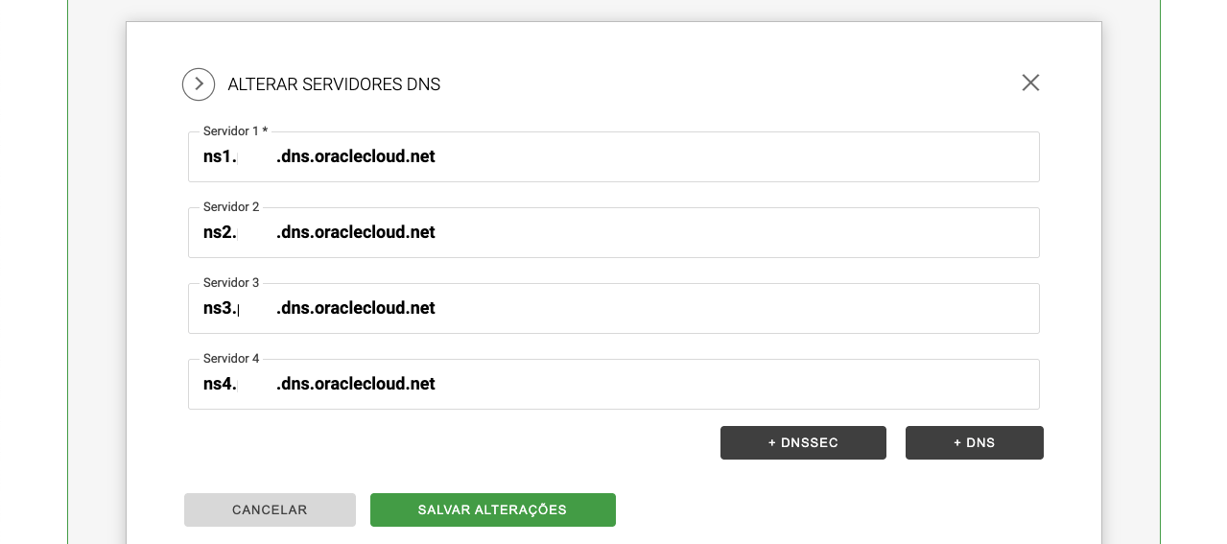Image resolution: width=1227 pixels, height=544 pixels.
Task: Click the Servidor 4 field label
Action: [231, 359]
